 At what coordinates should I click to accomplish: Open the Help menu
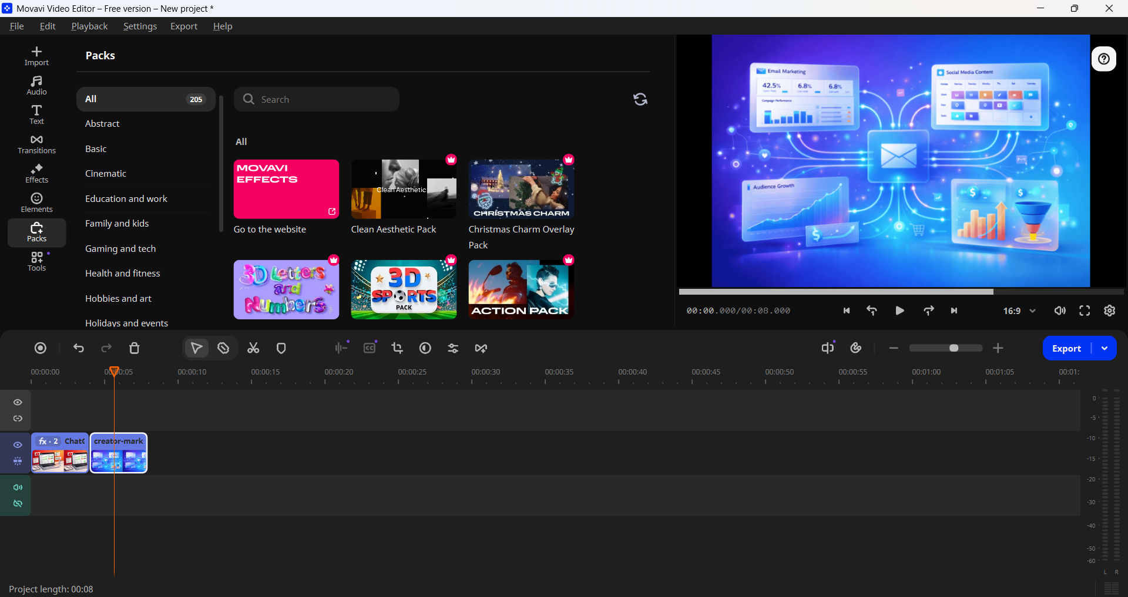click(x=223, y=26)
